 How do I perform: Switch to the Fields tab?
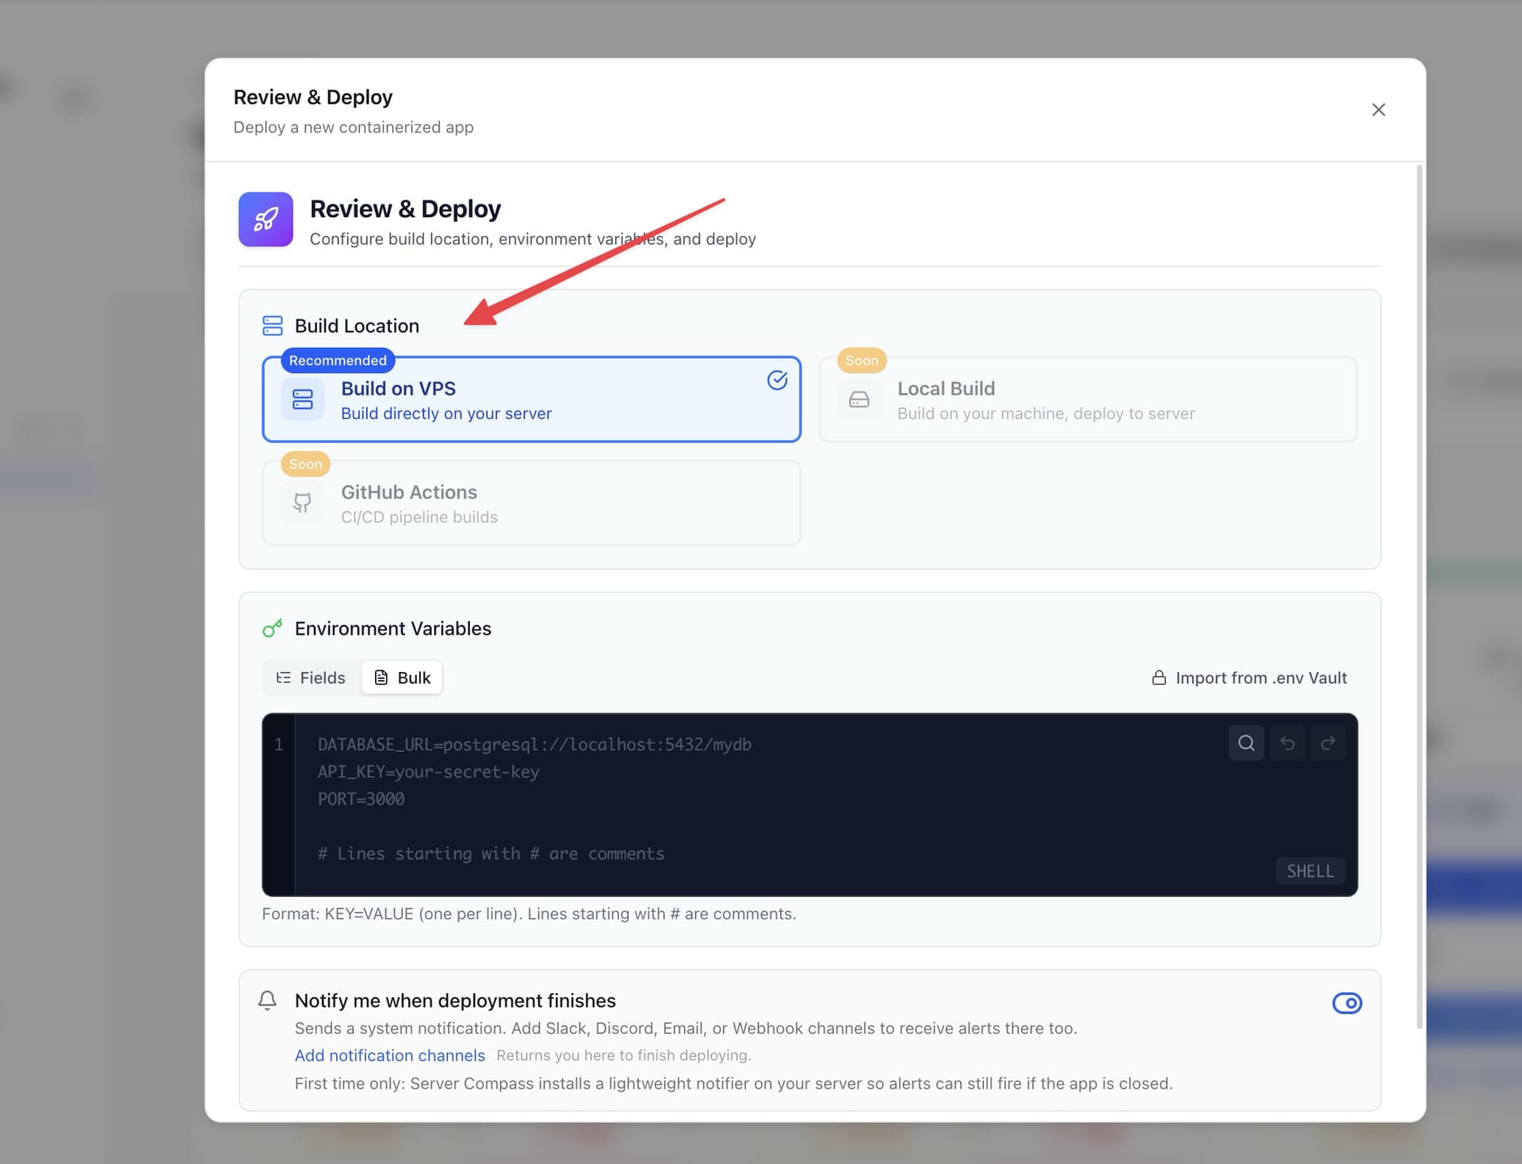click(x=310, y=677)
